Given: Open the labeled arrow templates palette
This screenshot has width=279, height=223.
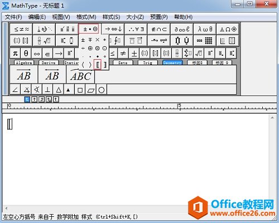Looking at the screenshot, I should point(159,40).
